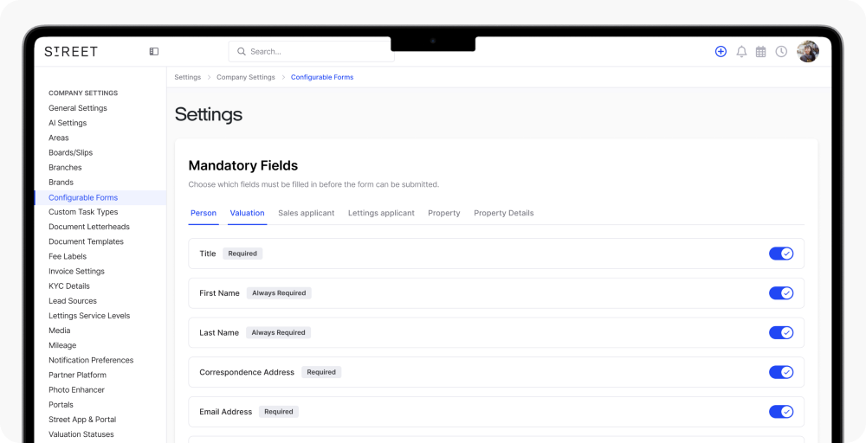Open Lettings Service Levels in sidebar
This screenshot has width=866, height=443.
click(89, 316)
